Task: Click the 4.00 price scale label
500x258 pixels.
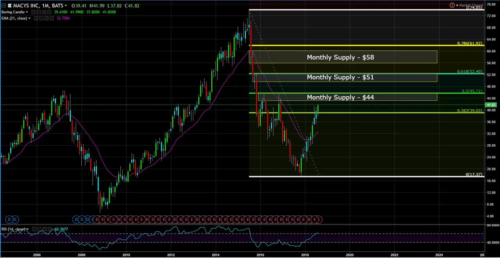Action: click(491, 216)
